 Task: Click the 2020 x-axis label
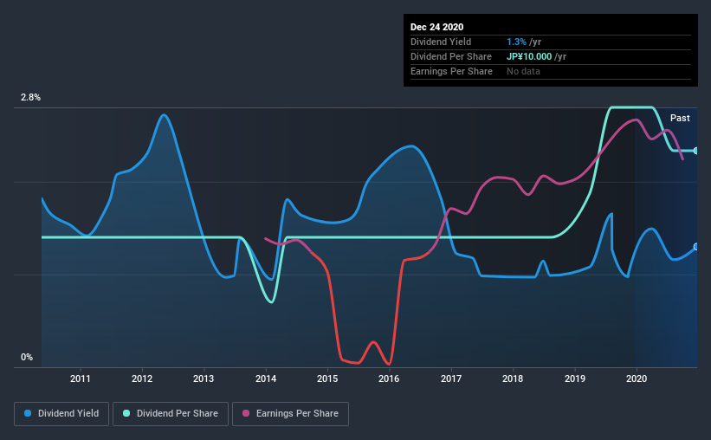click(x=637, y=379)
